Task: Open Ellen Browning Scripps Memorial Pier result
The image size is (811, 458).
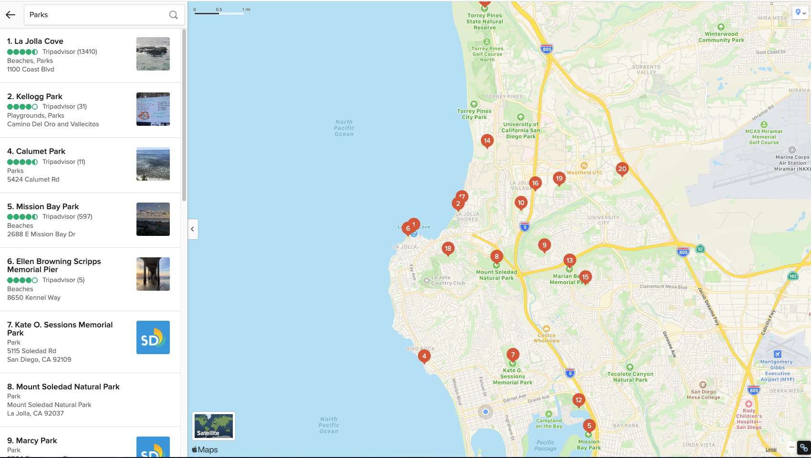Action: pos(54,265)
